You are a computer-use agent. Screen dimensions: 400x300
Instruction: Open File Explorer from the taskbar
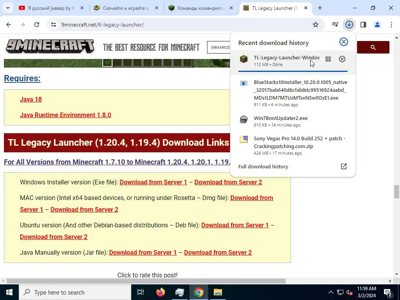(x=218, y=292)
